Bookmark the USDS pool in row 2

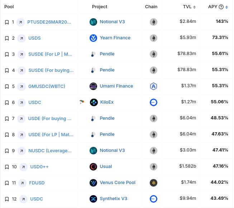pyautogui.click(x=7, y=38)
